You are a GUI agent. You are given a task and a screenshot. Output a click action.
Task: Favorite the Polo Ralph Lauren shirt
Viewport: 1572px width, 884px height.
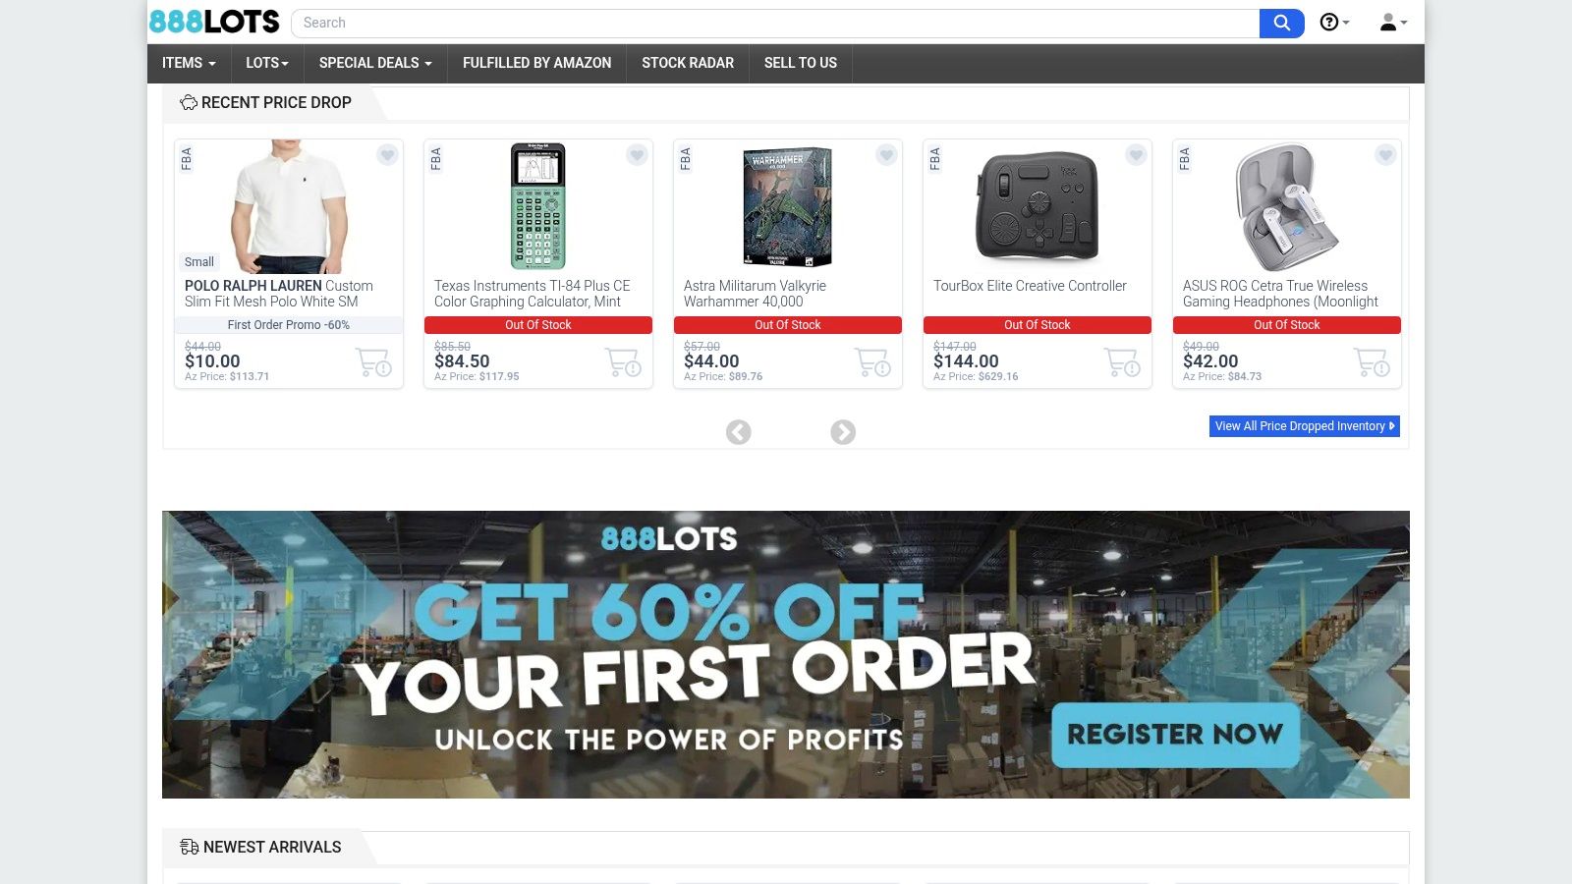click(388, 155)
